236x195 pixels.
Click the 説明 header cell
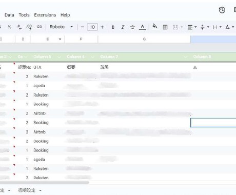104,67
